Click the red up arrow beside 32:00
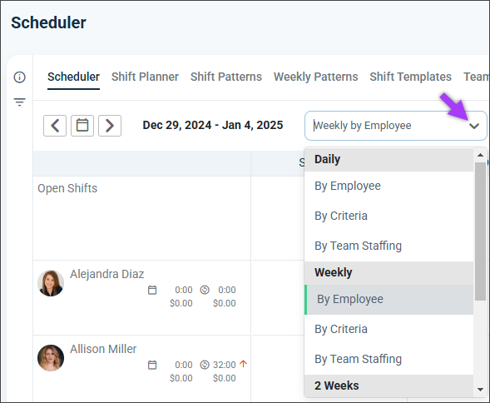 click(244, 364)
